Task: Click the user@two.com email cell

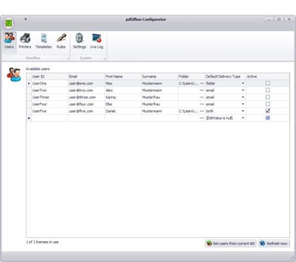Action: pos(86,90)
